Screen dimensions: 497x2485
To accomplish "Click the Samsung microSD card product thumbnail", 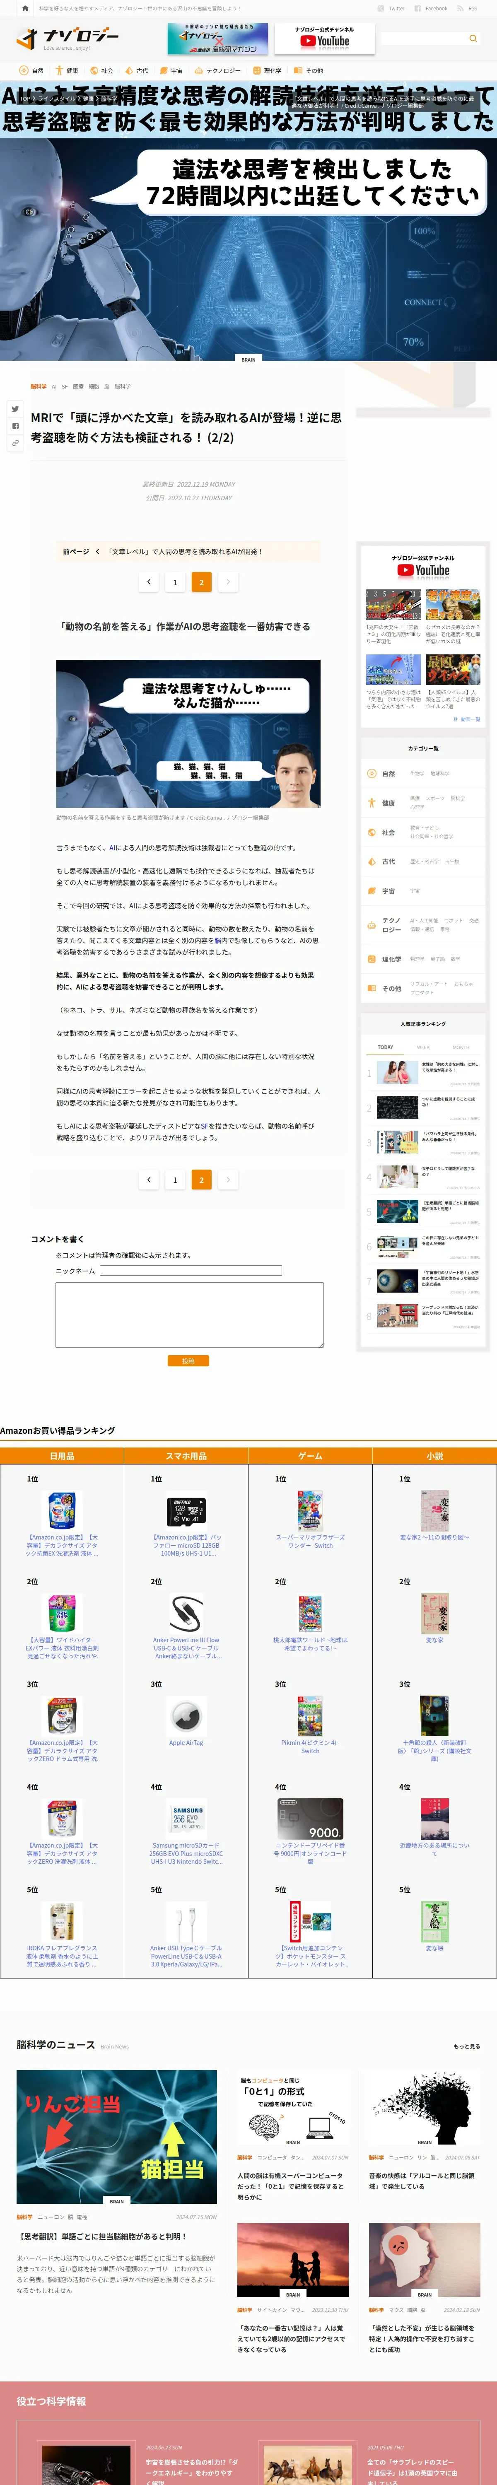I will (x=186, y=1819).
